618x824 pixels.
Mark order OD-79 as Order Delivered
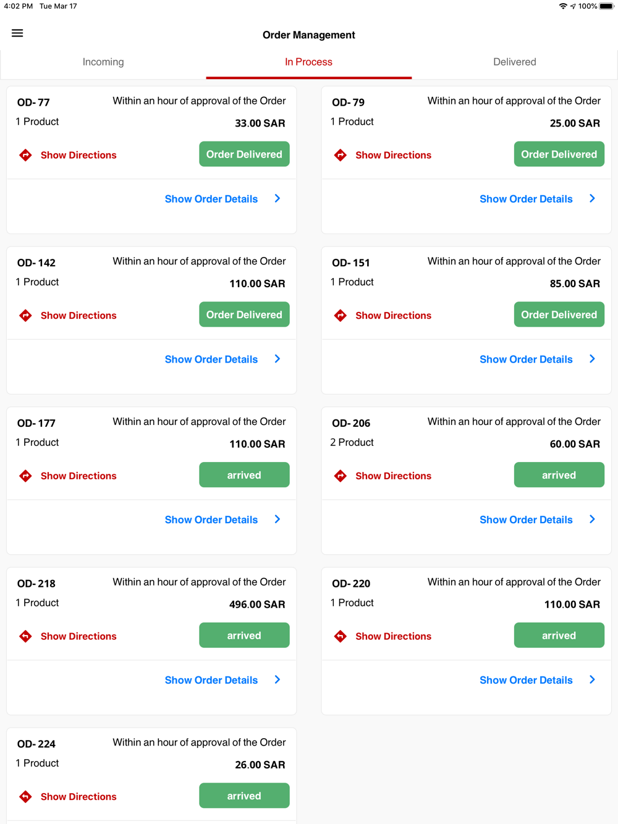coord(559,154)
